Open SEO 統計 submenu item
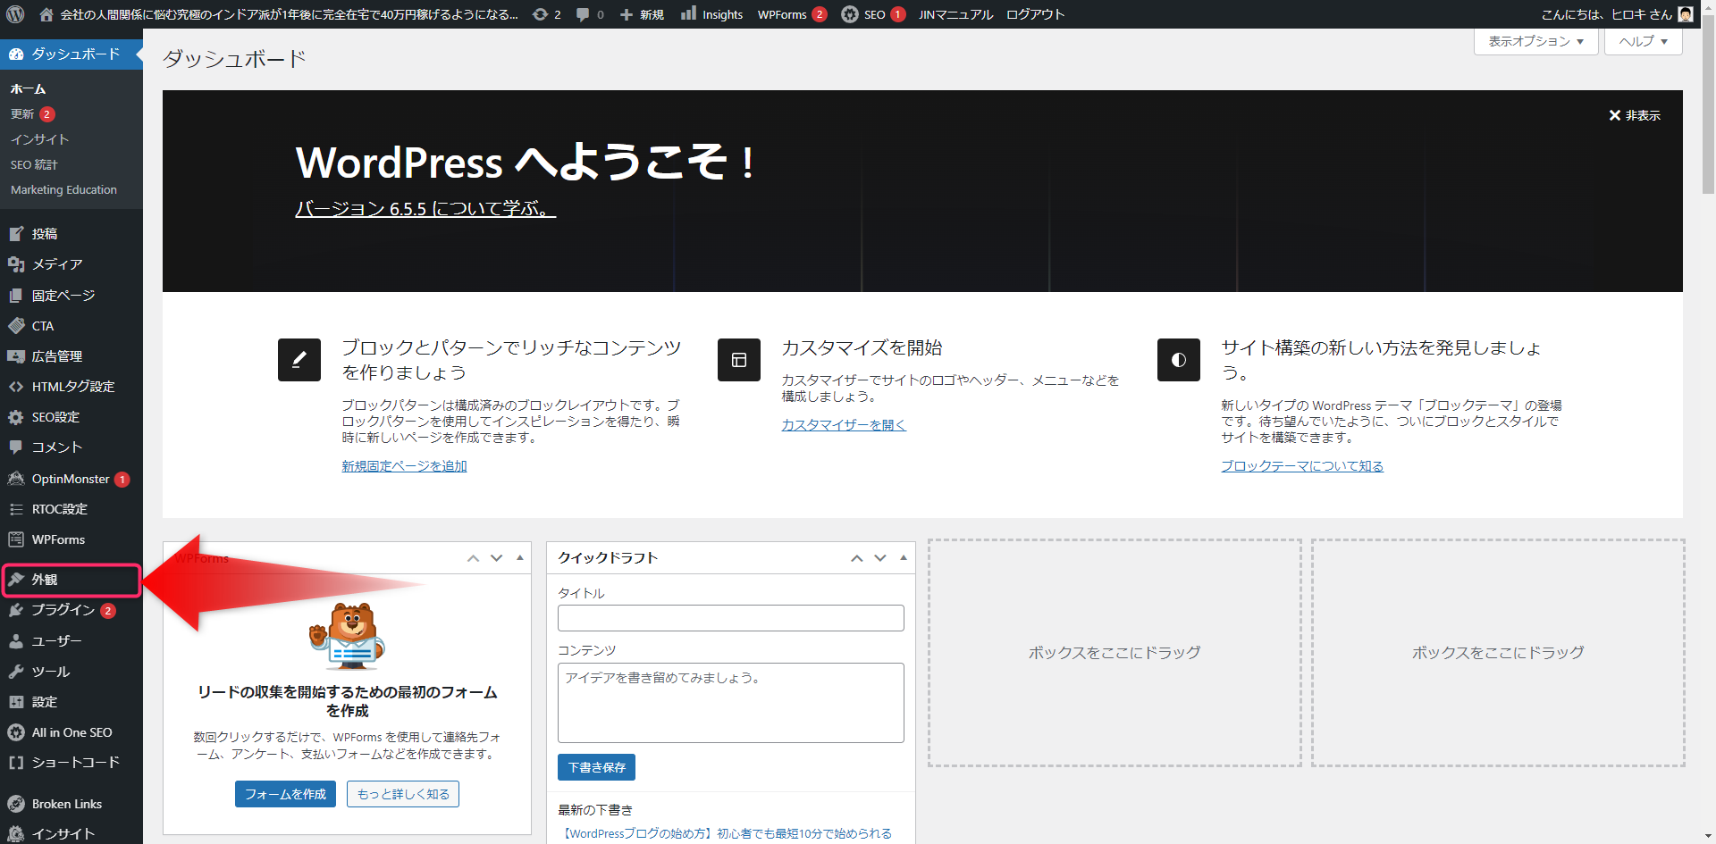 point(34,164)
